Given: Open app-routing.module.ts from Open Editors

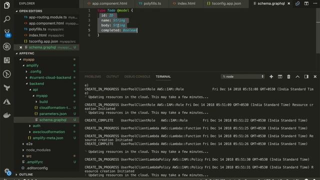Looking at the screenshot, I should point(46,17).
